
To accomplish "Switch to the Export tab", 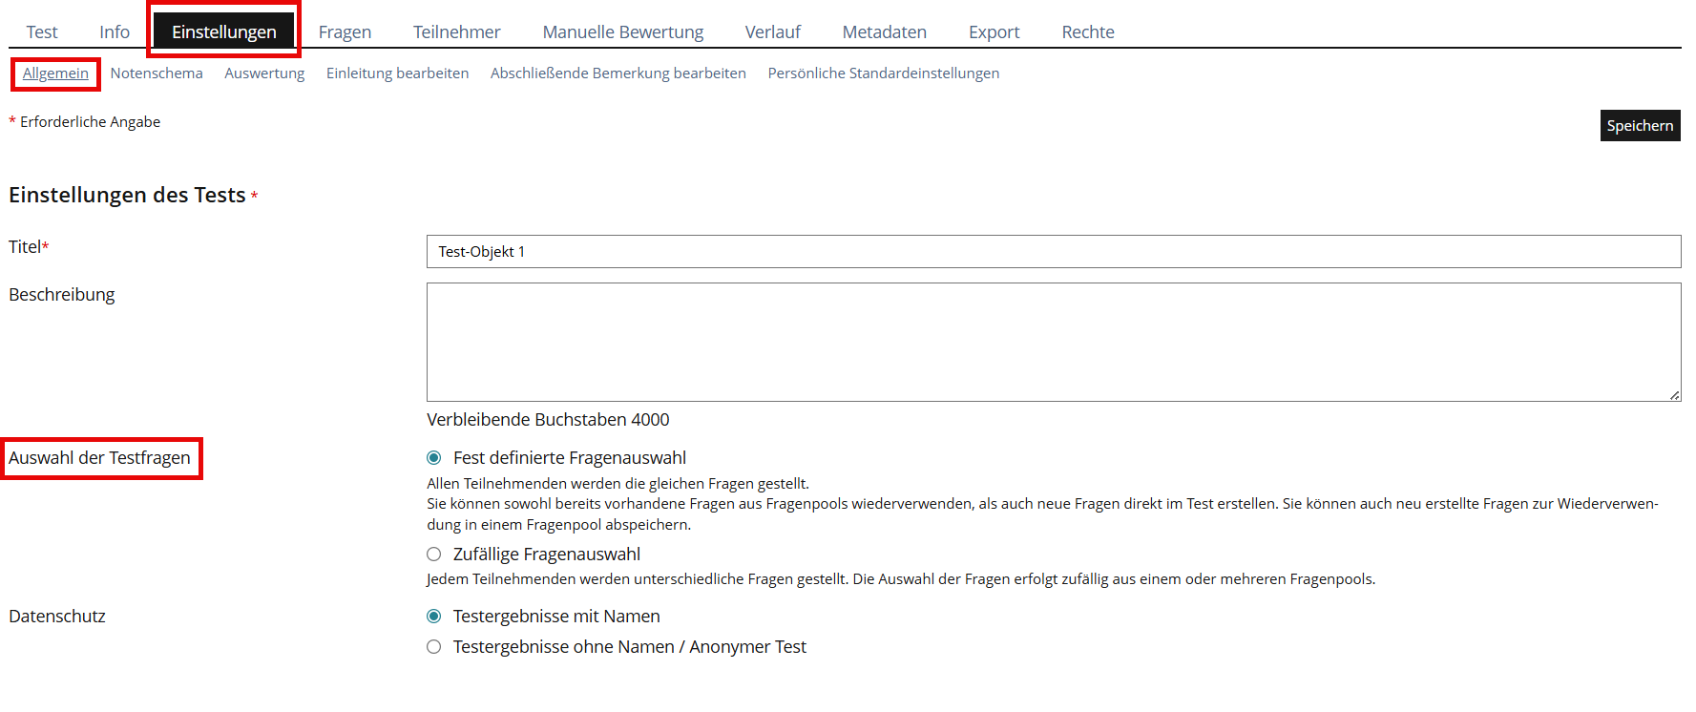I will (x=994, y=32).
